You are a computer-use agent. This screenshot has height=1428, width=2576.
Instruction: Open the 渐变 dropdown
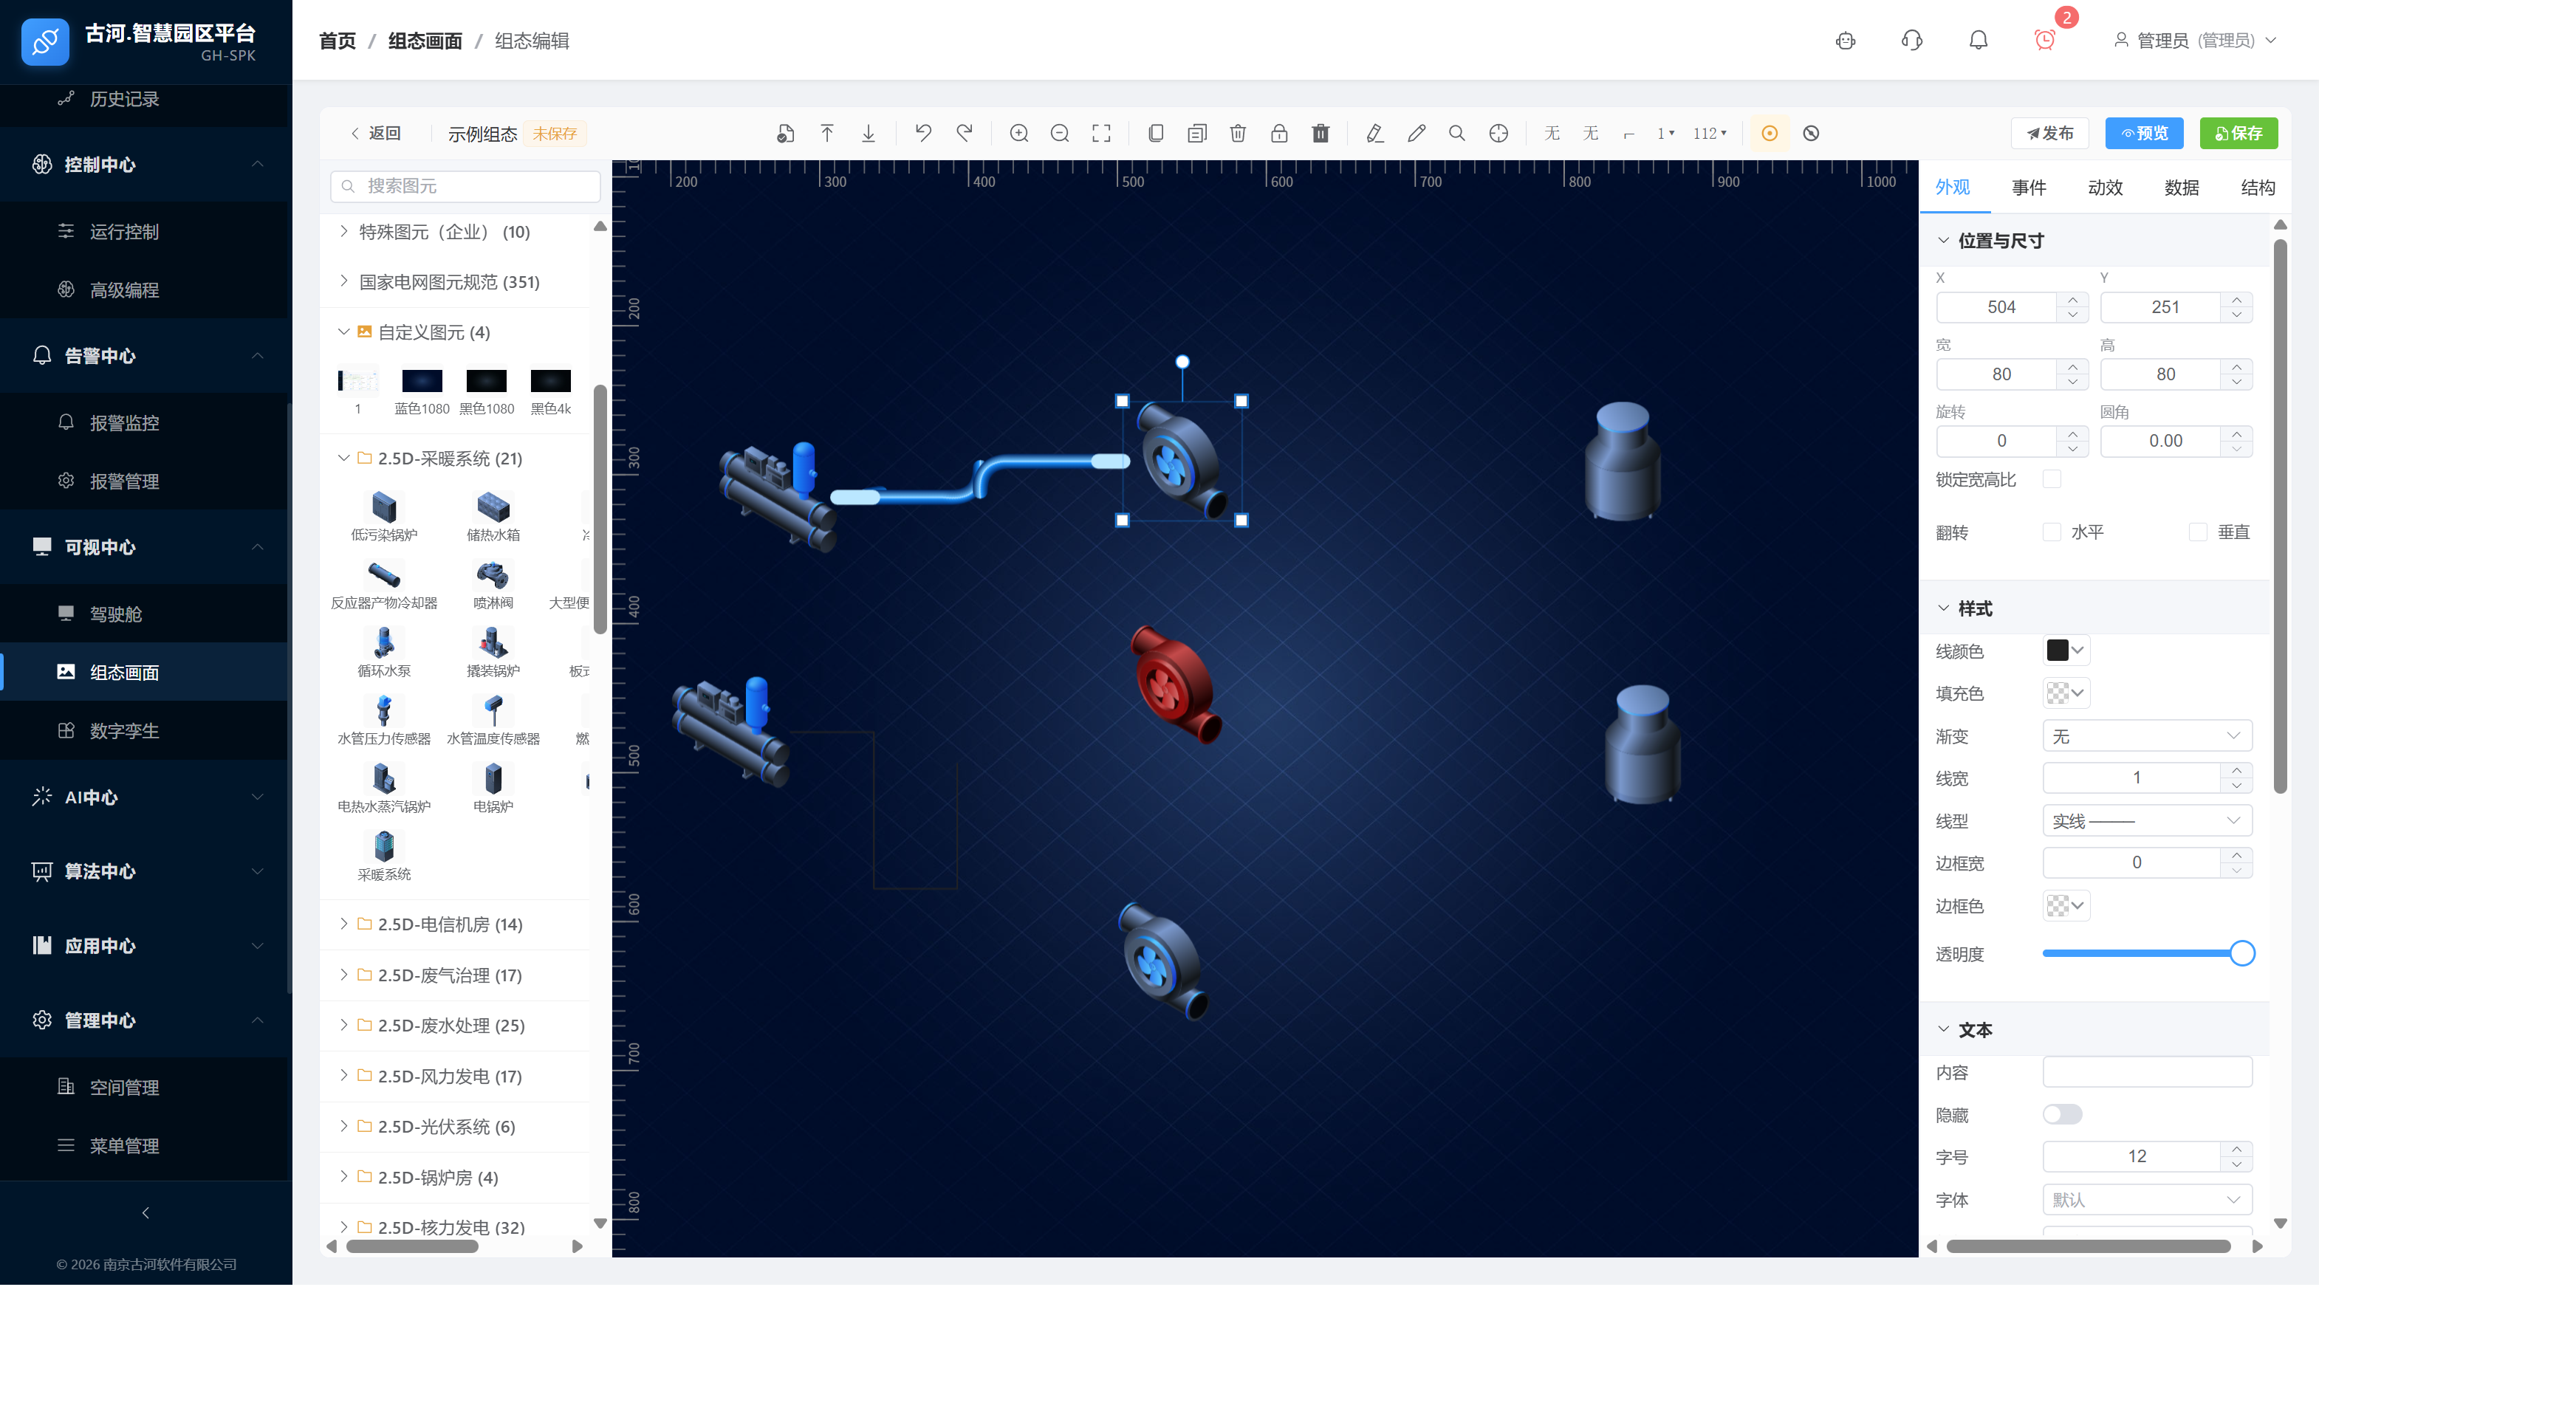[2146, 736]
